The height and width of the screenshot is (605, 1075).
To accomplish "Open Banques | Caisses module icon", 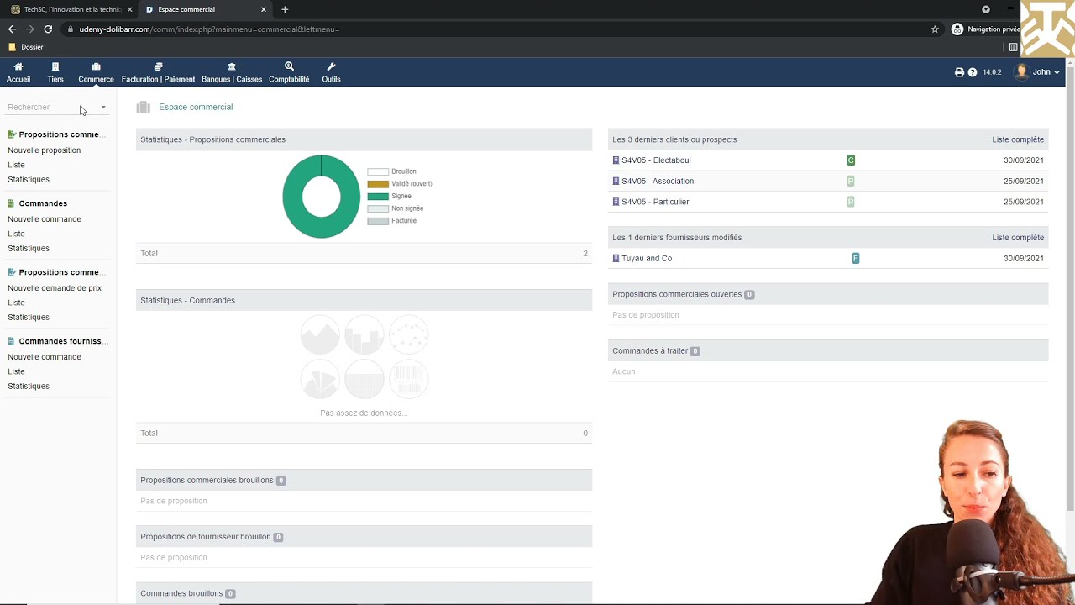I will click(232, 66).
